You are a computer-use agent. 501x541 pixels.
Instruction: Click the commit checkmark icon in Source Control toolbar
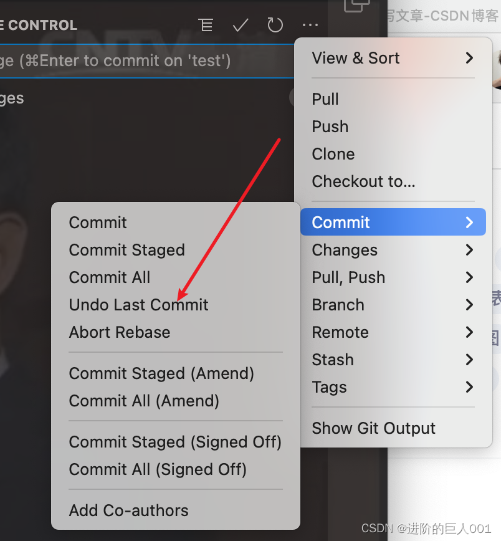240,26
